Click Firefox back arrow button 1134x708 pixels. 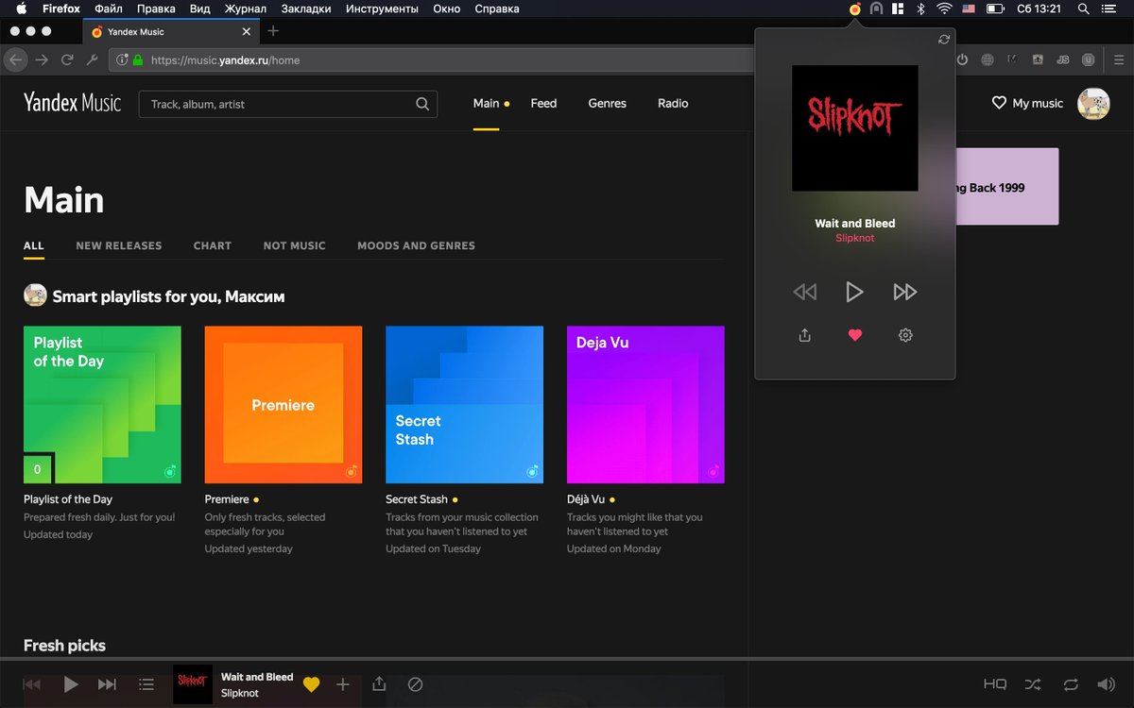click(x=14, y=59)
